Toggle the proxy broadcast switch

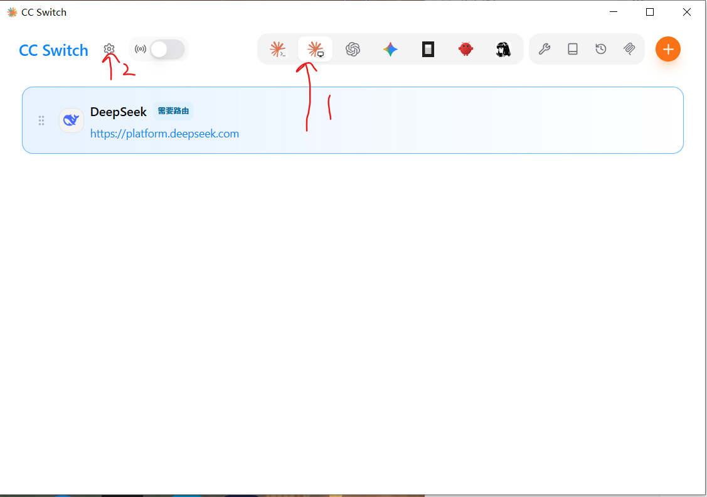click(167, 49)
